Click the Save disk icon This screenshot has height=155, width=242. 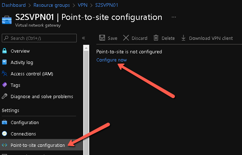coord(102,38)
